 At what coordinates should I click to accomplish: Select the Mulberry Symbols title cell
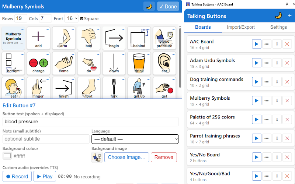click(13, 38)
